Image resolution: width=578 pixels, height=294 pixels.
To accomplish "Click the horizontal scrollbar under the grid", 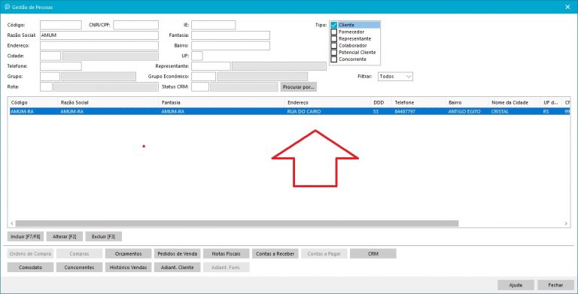I will pyautogui.click(x=237, y=223).
